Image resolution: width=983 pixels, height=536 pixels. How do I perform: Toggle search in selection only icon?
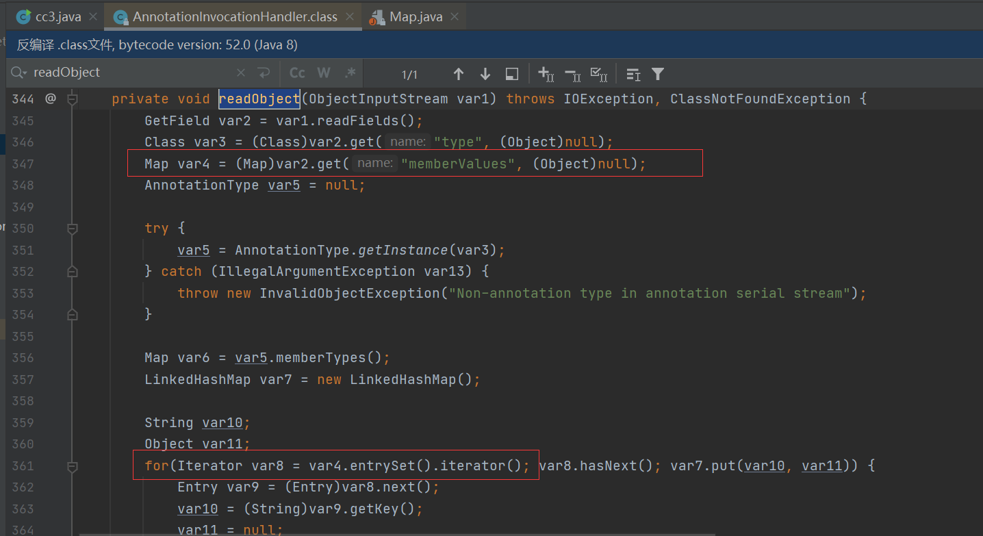click(633, 74)
